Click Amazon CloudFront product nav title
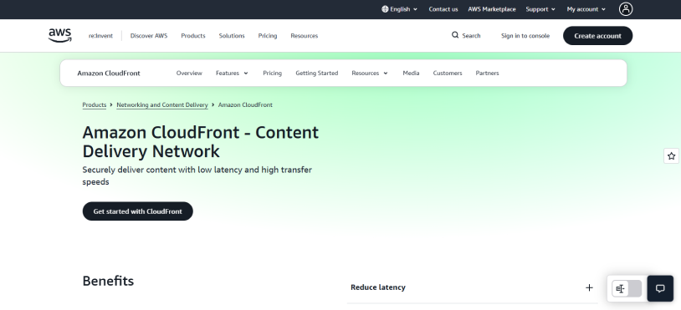This screenshot has height=310, width=681. click(x=109, y=74)
